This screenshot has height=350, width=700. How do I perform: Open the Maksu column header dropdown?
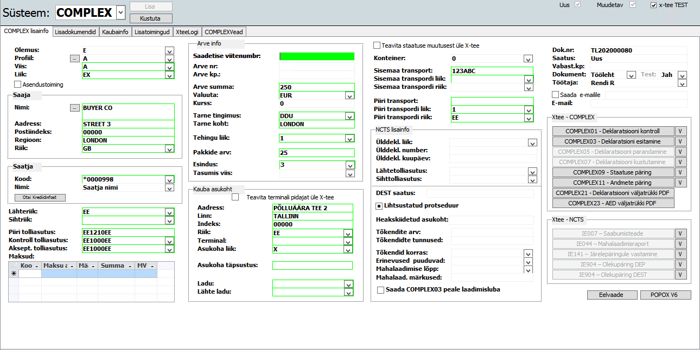point(72,266)
